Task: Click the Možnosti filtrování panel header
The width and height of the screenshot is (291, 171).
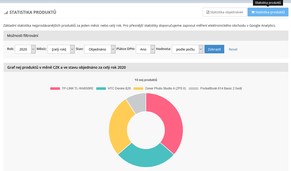Action: [x=146, y=36]
